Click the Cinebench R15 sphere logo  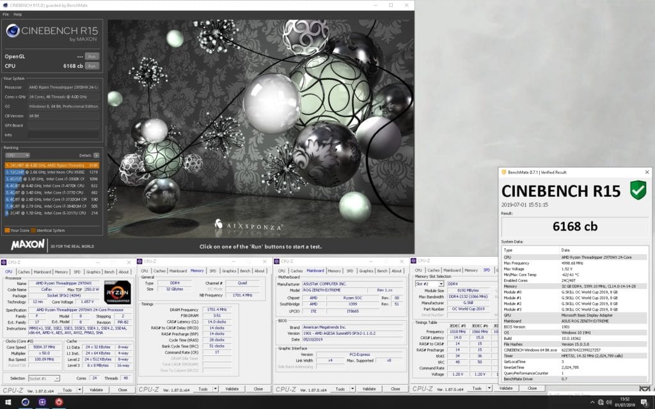click(13, 31)
